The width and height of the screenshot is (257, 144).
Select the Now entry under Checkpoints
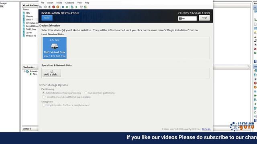tap(35, 74)
